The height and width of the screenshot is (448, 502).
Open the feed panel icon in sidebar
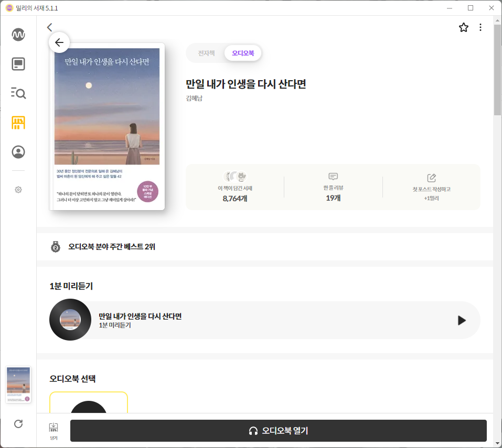point(18,64)
